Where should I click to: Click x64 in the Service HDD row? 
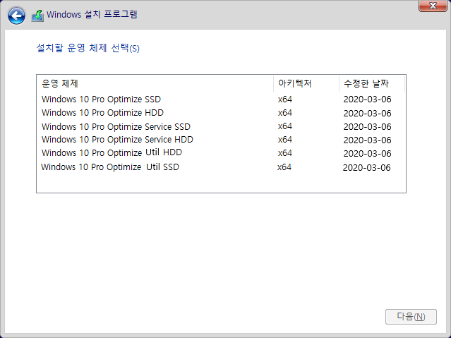pyautogui.click(x=284, y=140)
